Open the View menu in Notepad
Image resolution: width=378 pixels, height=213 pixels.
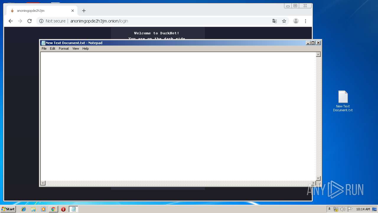(76, 49)
